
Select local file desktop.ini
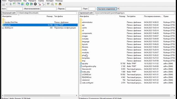pos(9,28)
